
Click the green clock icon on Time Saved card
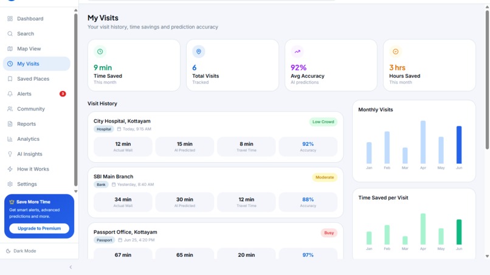point(100,52)
